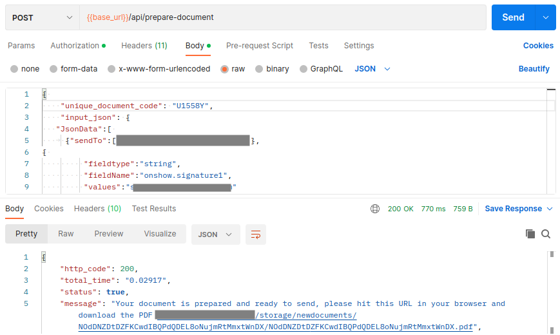Screen dimensions: 560x335
Task: Click the "status": true response line
Action: click(x=94, y=292)
